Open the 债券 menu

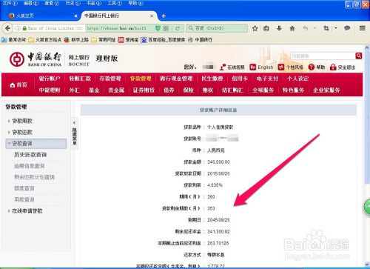169,90
